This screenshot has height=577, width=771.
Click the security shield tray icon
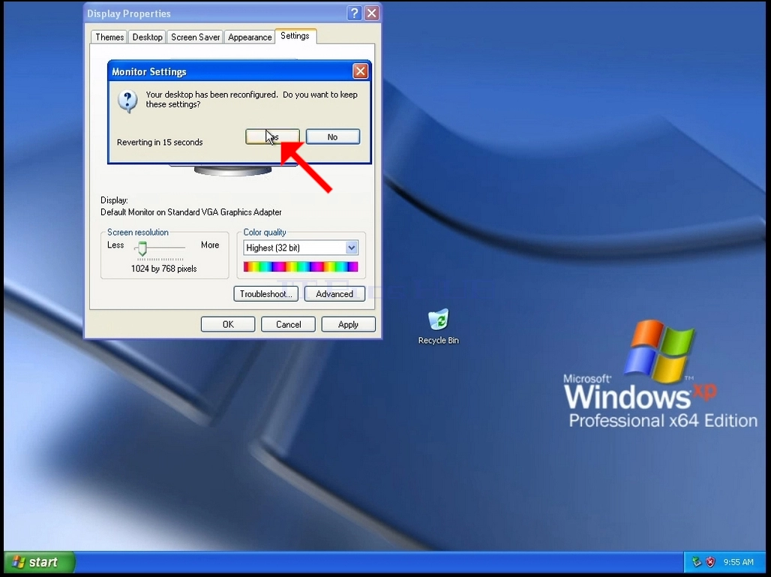[710, 562]
